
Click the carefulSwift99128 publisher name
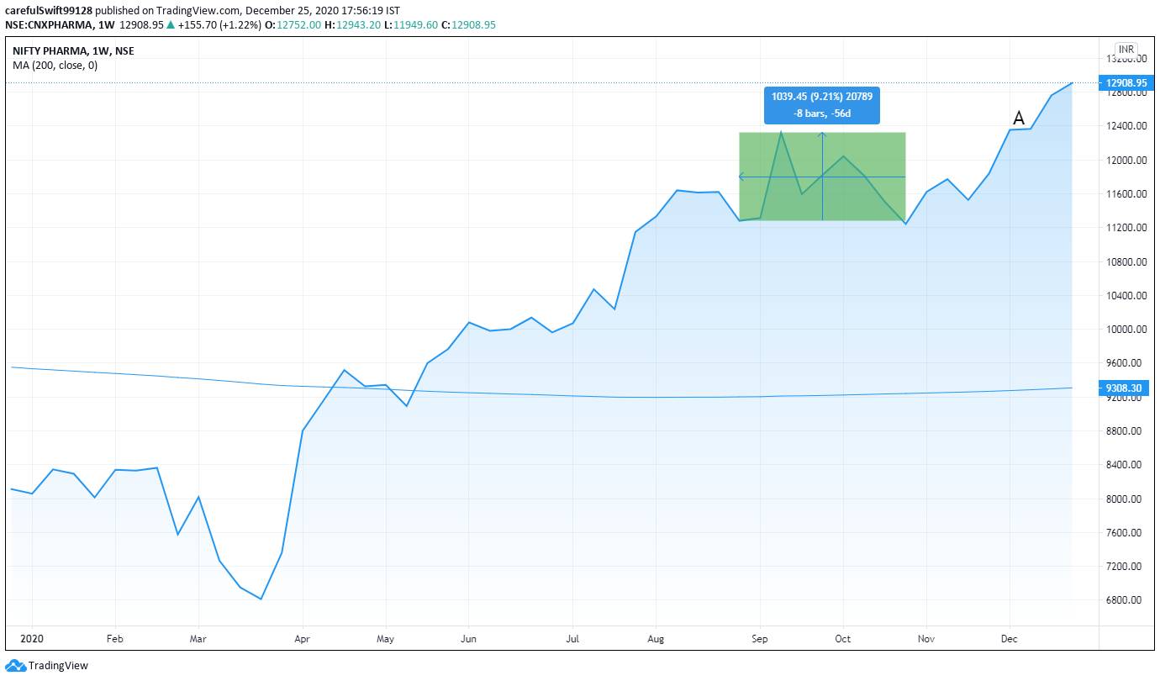48,11
